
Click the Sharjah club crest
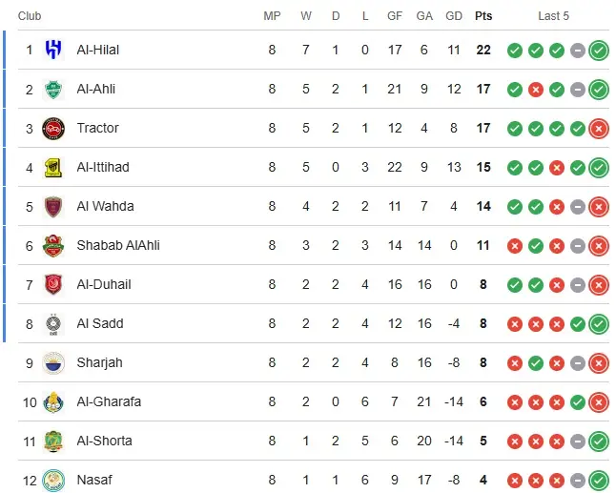[53, 362]
